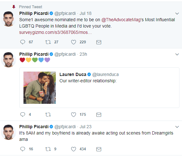Screen dimensions: 182x157
Task: Open the pinned tweet's chevron options menu
Action: pos(177,14)
